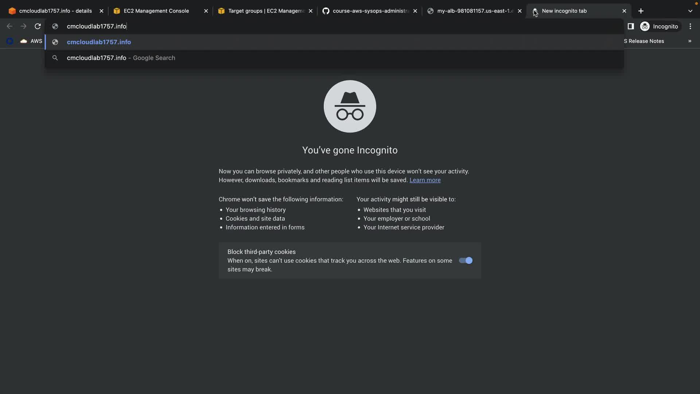Screen dimensions: 700x394
Task: Toggle Block third-party cookies switch
Action: (466, 260)
